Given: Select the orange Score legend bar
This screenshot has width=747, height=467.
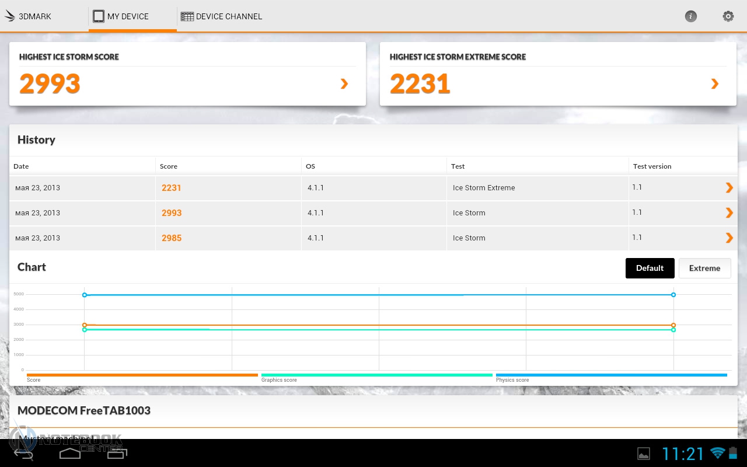Looking at the screenshot, I should (x=142, y=375).
